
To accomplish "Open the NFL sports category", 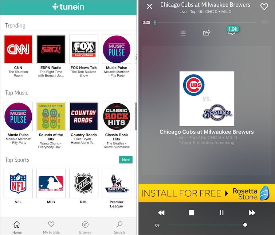I will coord(18,183).
